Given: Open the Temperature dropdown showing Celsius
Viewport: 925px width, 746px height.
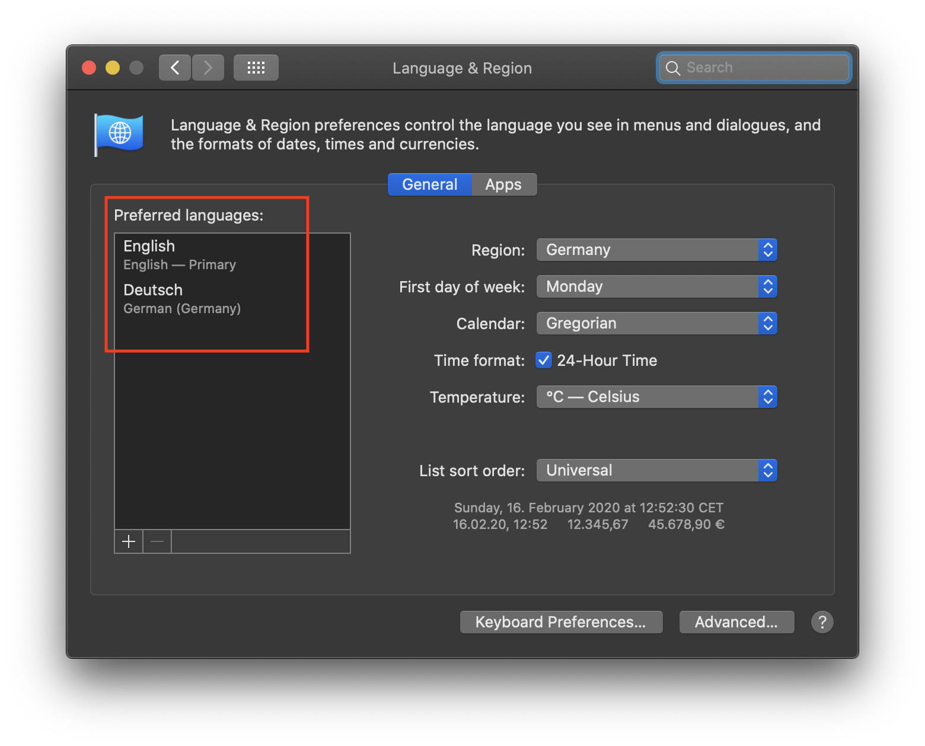Looking at the screenshot, I should click(656, 397).
